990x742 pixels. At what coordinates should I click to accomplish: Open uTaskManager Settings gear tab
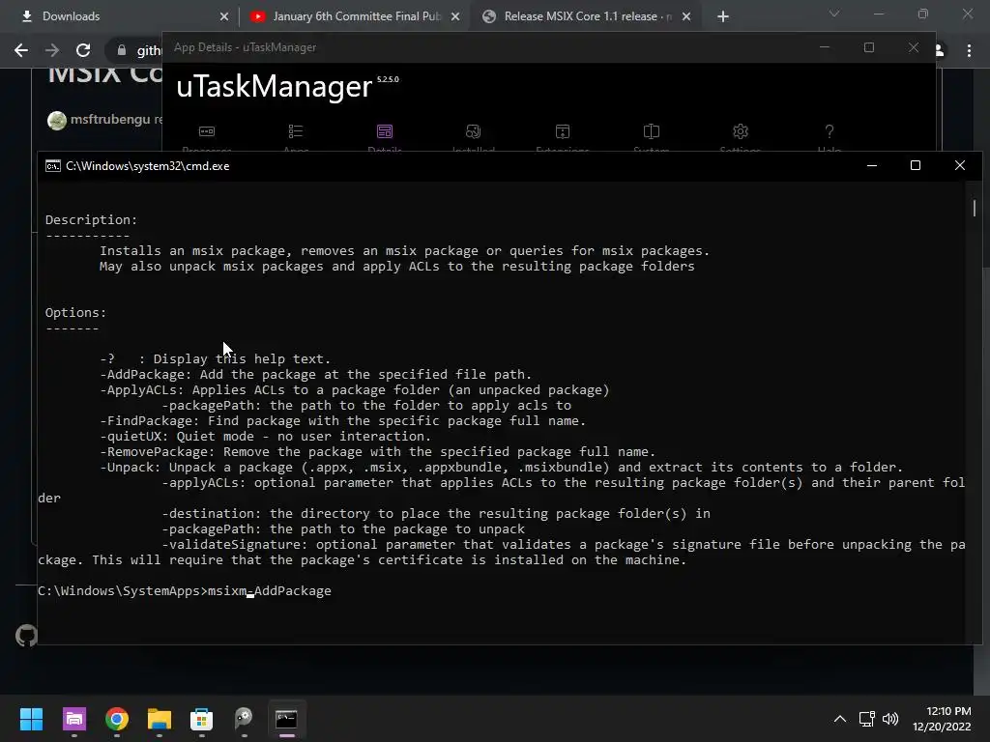740,135
